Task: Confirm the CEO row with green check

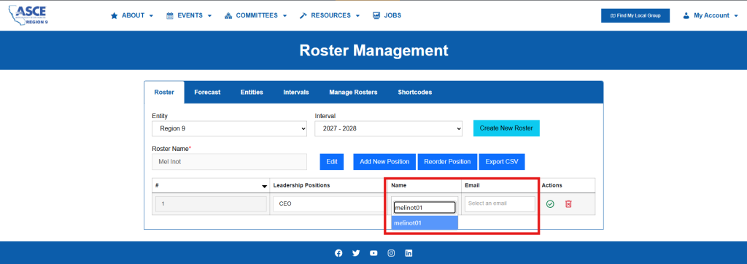Action: point(550,204)
